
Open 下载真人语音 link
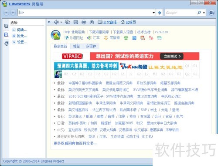click(123, 32)
